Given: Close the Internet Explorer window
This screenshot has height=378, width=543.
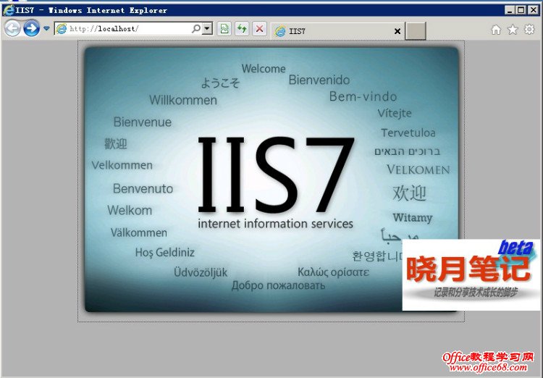Looking at the screenshot, I should [533, 10].
